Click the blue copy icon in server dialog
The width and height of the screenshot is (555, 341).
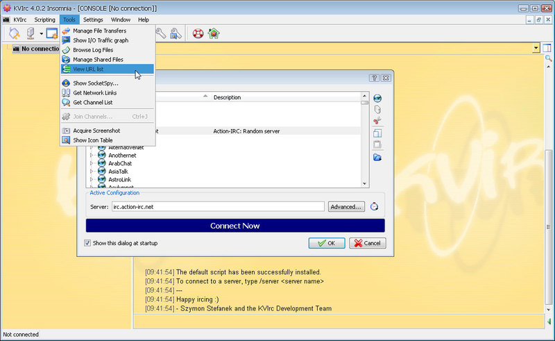(x=377, y=133)
